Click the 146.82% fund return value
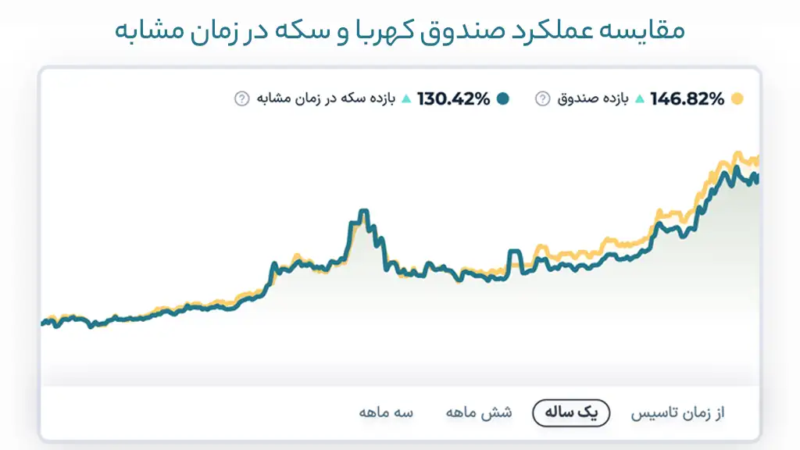The image size is (800, 450). pos(687,99)
